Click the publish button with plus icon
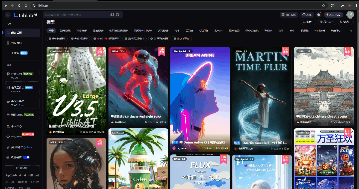 (x=307, y=15)
